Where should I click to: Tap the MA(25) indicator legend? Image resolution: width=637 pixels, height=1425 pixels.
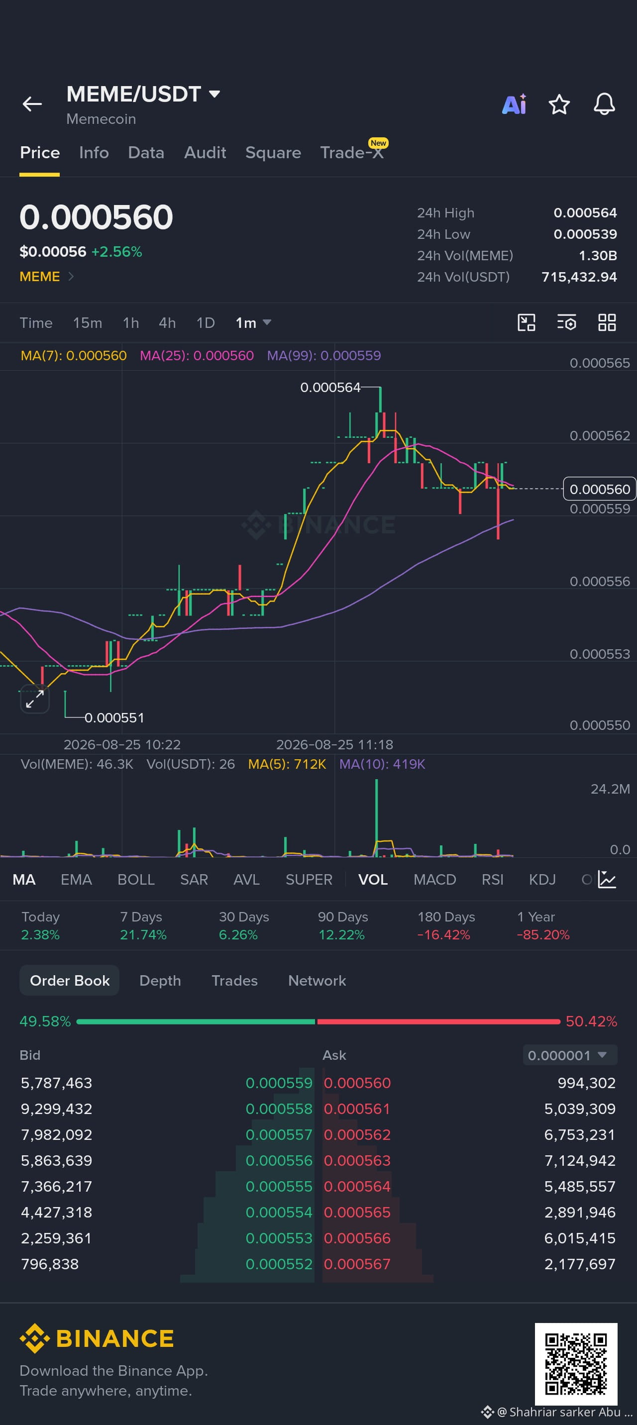(197, 355)
